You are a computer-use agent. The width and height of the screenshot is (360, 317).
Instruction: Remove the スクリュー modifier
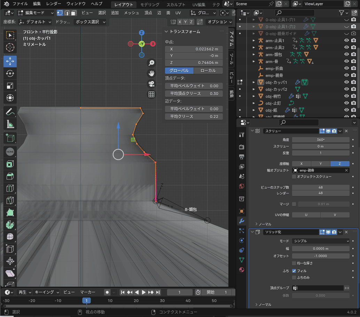point(346,131)
